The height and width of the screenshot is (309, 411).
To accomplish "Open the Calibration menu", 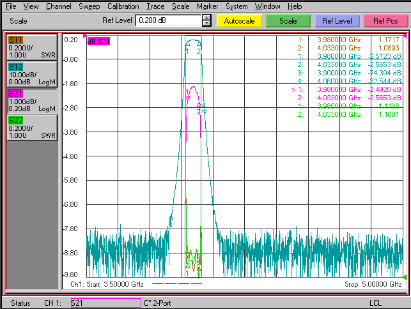I will (x=123, y=6).
